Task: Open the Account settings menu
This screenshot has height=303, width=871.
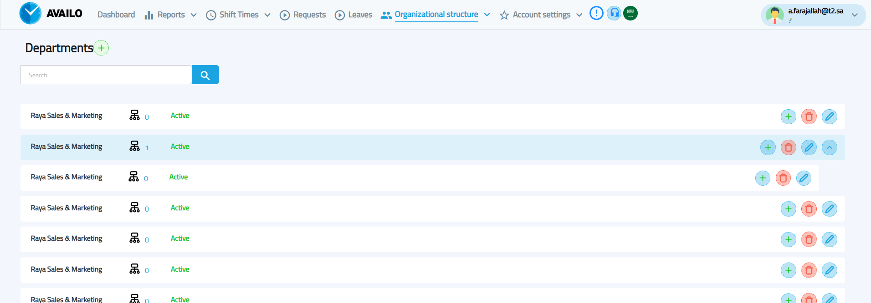Action: 541,15
